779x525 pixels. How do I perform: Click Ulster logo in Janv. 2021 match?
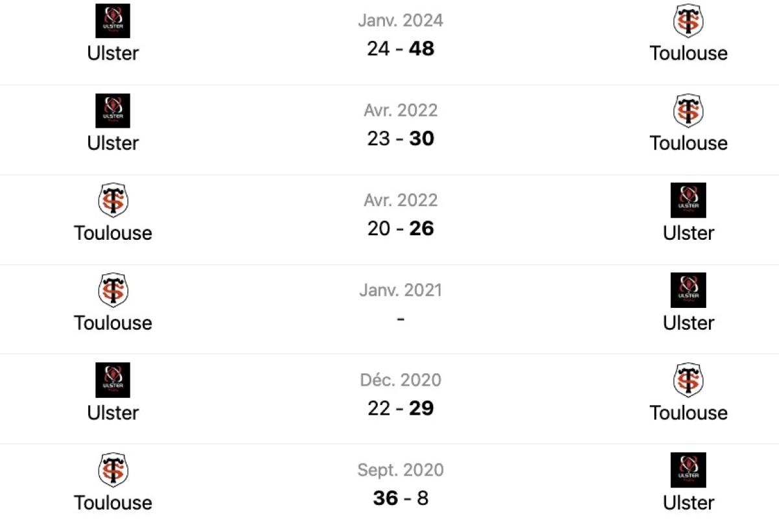[688, 290]
